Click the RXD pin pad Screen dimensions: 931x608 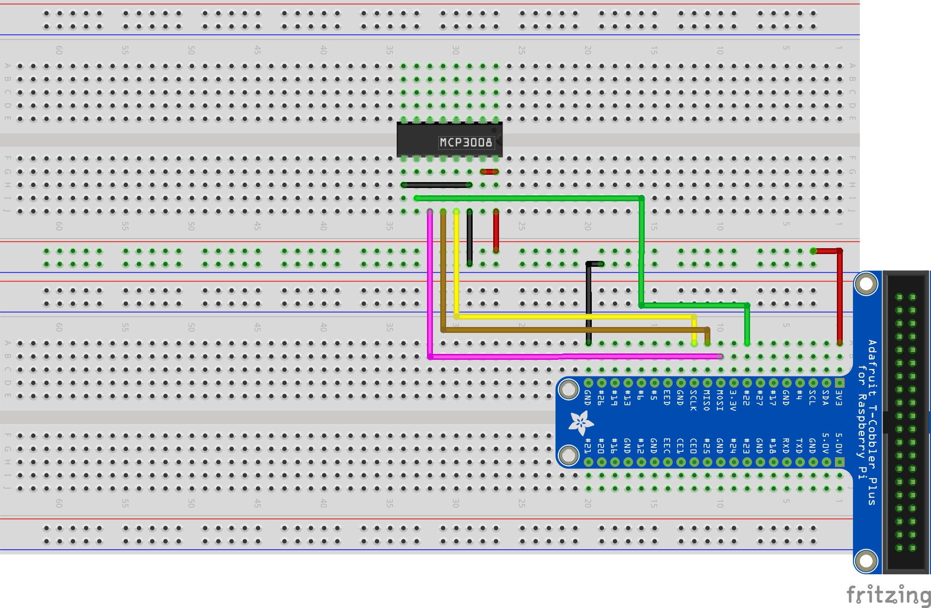coord(786,462)
